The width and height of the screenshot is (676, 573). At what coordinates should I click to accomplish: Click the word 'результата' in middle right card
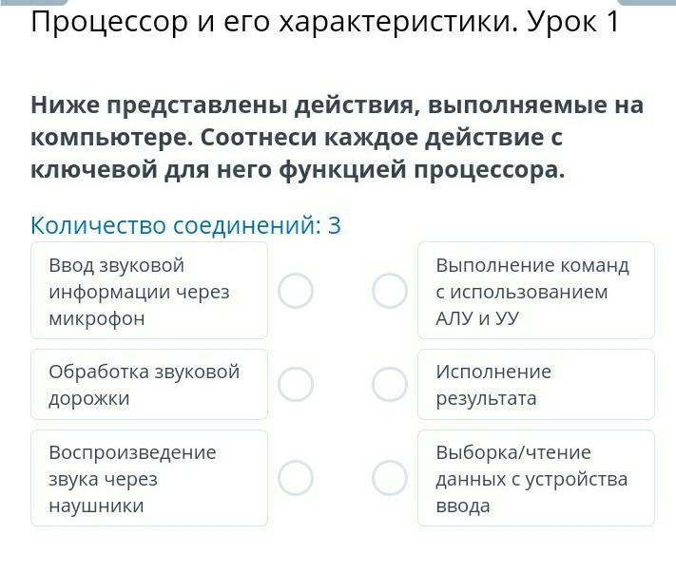(x=486, y=398)
